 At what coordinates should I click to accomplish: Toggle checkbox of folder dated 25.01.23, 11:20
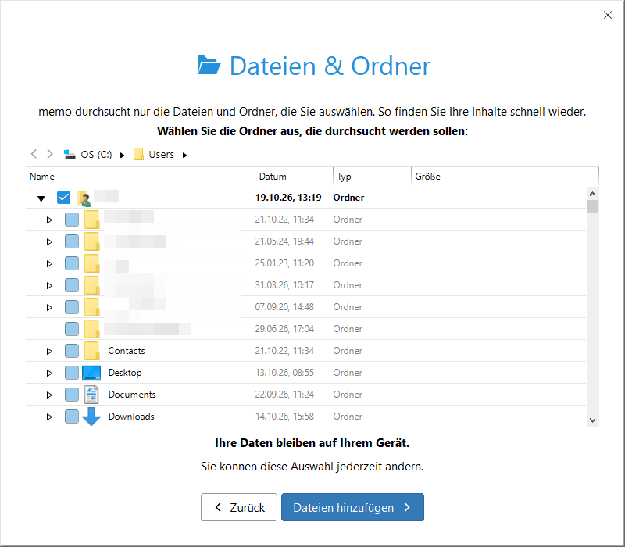(72, 263)
